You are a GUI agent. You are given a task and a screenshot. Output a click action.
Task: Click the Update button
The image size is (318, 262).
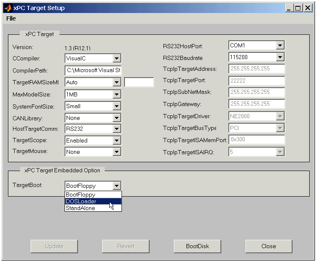point(54,246)
